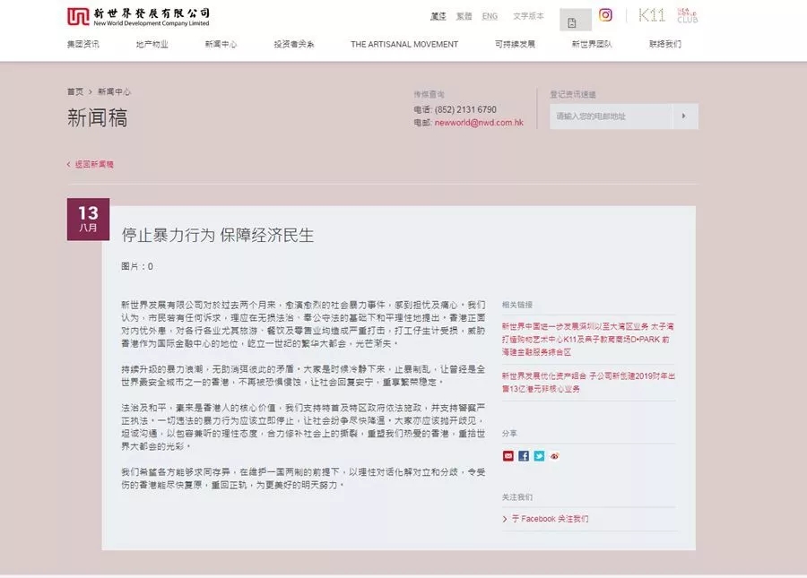
Task: Click the email address subscription input field
Action: click(611, 116)
